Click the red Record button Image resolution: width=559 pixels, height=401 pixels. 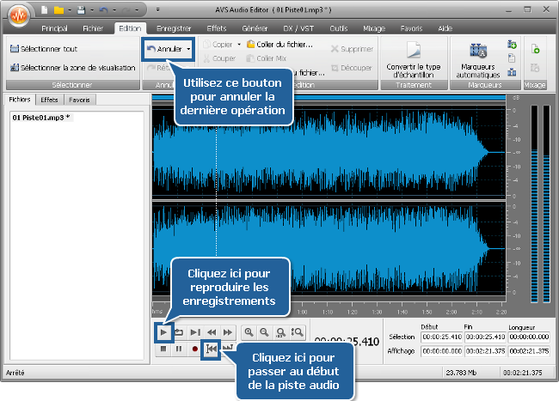click(194, 349)
